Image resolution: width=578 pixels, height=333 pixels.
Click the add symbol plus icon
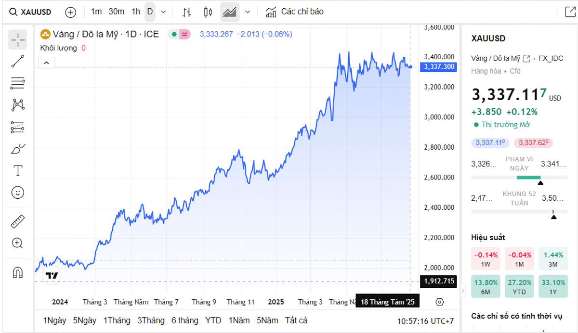pos(70,12)
